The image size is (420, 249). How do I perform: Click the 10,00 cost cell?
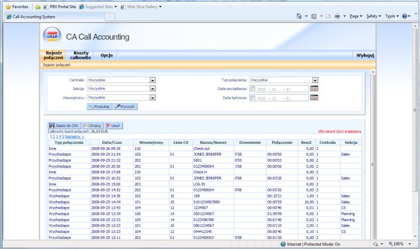coord(309,202)
